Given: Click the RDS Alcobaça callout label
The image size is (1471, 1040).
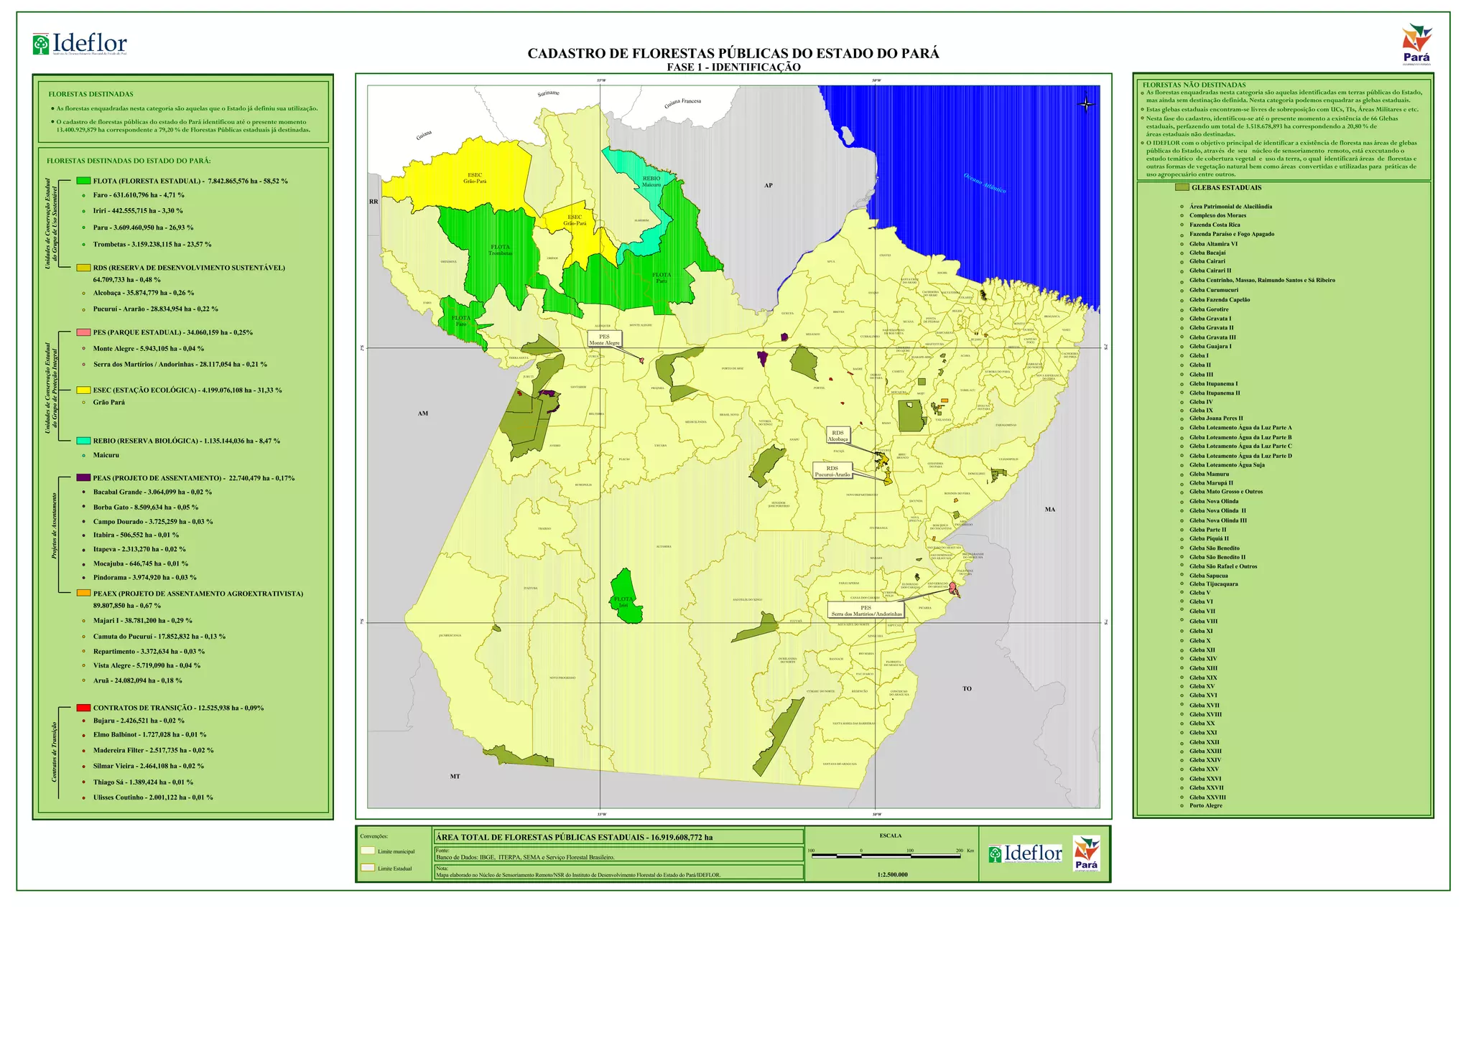Looking at the screenshot, I should [x=837, y=436].
